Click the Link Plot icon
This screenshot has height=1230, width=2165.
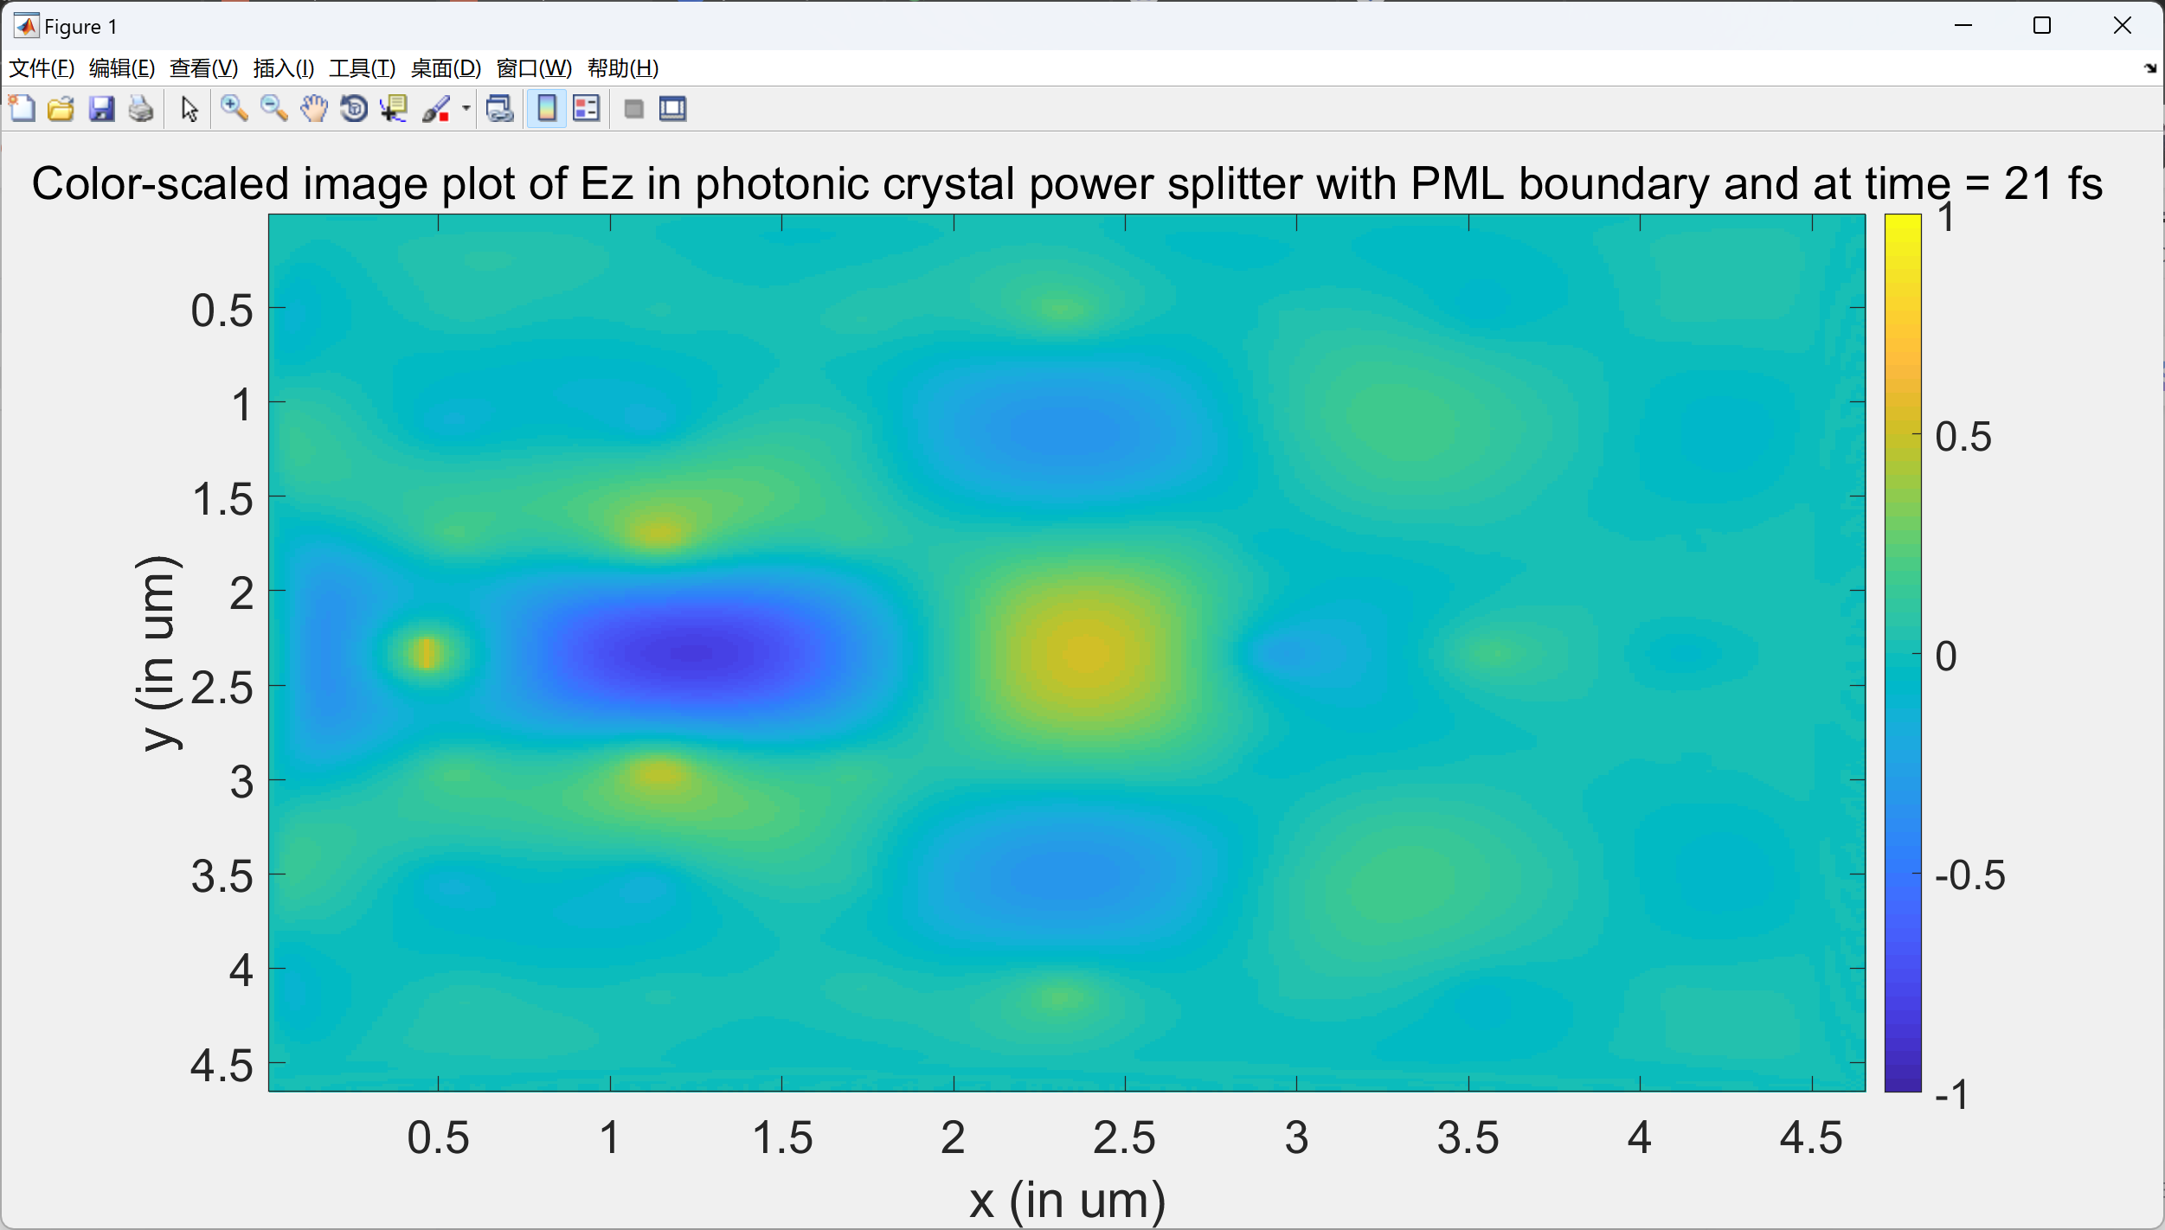tap(500, 109)
